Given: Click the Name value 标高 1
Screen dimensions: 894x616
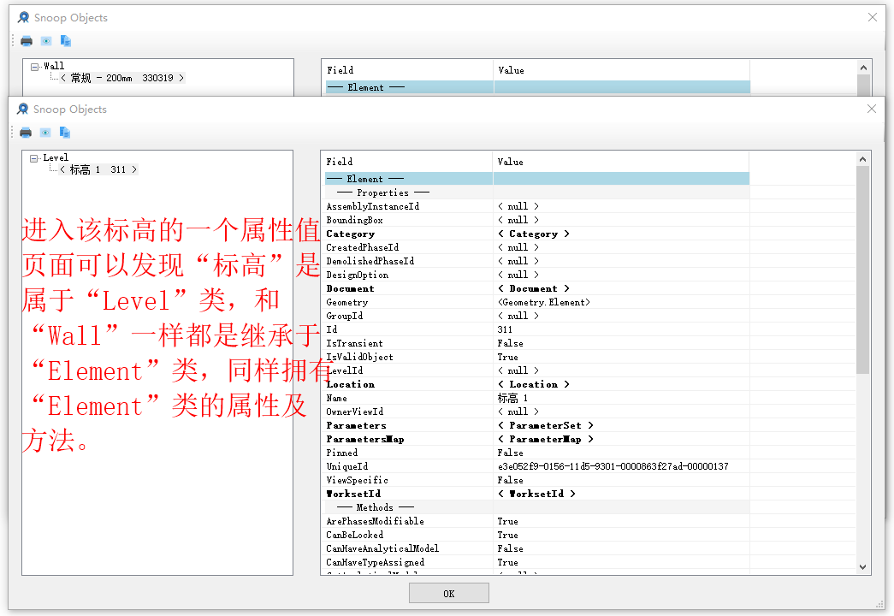Looking at the screenshot, I should pos(512,398).
